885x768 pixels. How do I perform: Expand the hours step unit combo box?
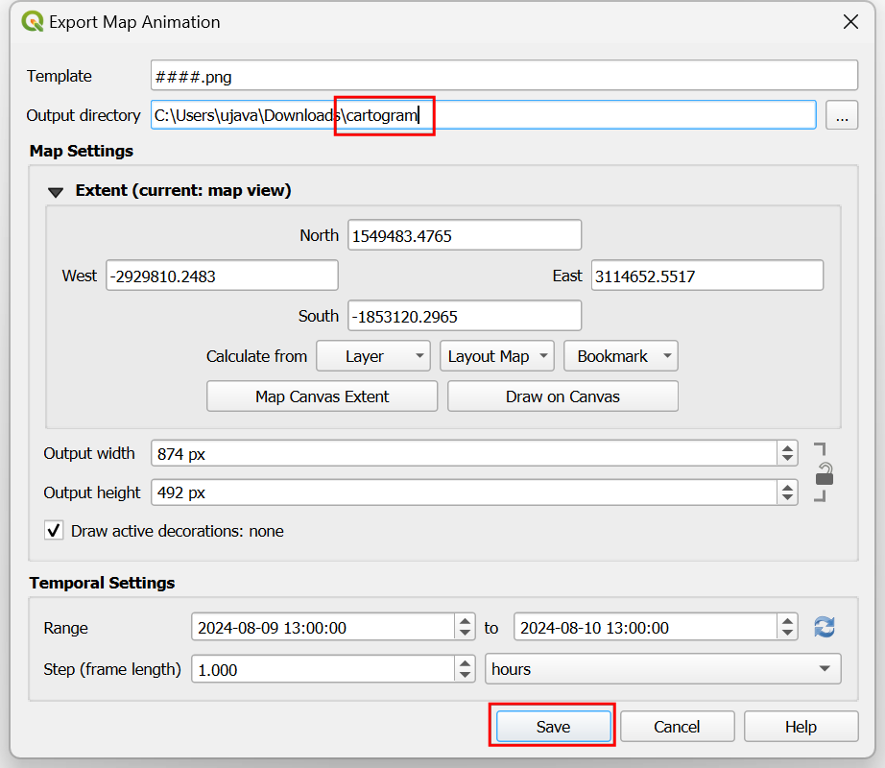[x=662, y=669]
